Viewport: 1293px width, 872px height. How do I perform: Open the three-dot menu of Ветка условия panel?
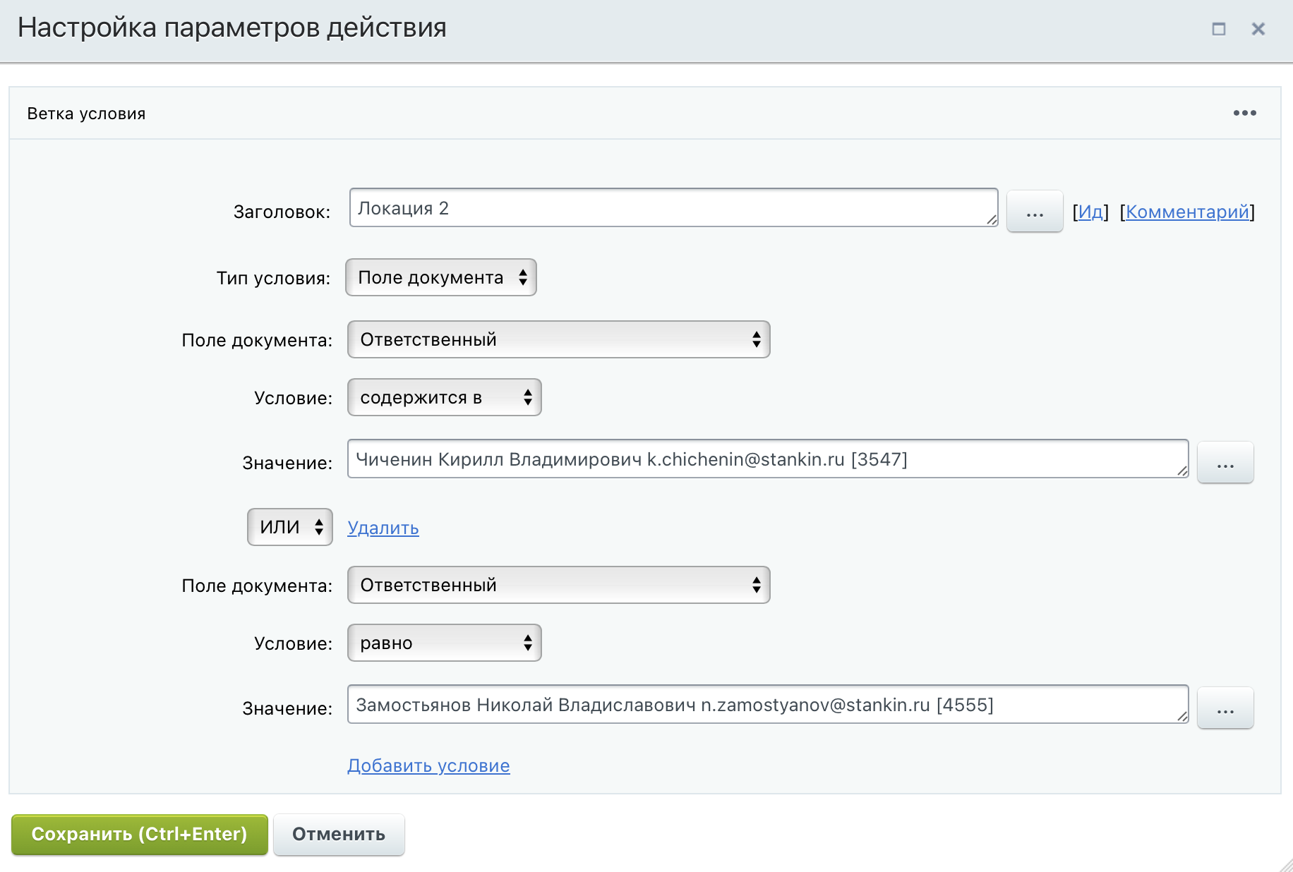(x=1244, y=113)
